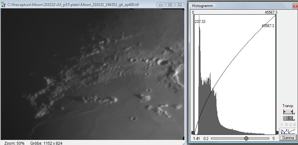Minimize the Moon image window
This screenshot has height=145, width=298.
pyautogui.click(x=161, y=4)
